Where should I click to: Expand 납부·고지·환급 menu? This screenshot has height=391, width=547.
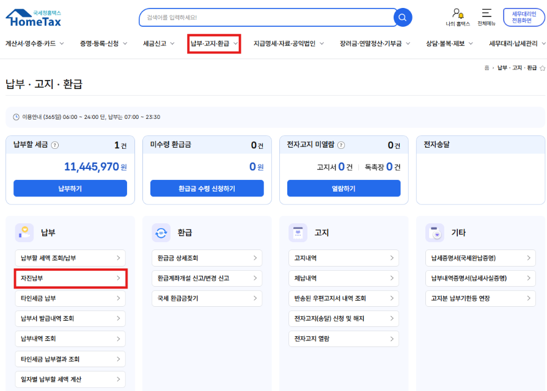coord(214,43)
